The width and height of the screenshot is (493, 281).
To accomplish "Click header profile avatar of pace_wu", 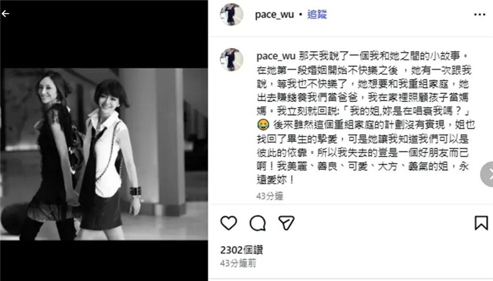I will 231,14.
